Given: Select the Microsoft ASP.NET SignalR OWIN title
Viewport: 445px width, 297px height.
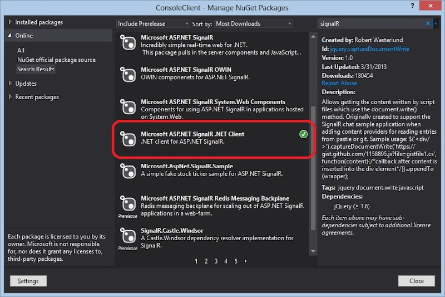Looking at the screenshot, I should tap(186, 70).
